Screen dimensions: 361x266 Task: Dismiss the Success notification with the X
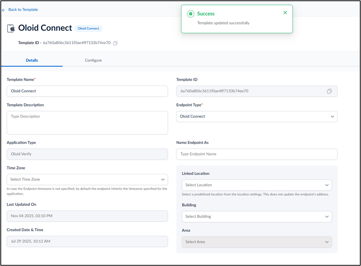pyautogui.click(x=285, y=13)
